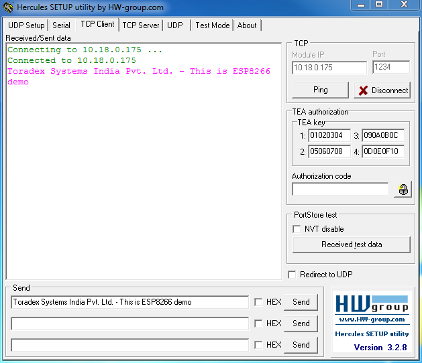
Task: Toggle Redirect to UDP checkbox
Action: click(292, 275)
